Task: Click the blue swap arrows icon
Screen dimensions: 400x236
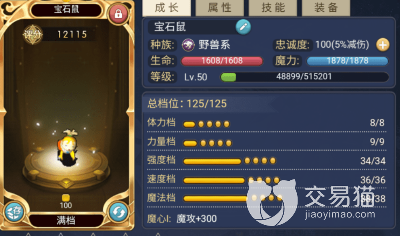Action: tap(119, 212)
